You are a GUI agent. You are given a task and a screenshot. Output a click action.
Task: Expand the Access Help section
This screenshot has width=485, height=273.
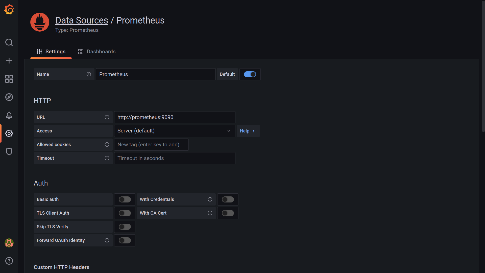coord(248,131)
